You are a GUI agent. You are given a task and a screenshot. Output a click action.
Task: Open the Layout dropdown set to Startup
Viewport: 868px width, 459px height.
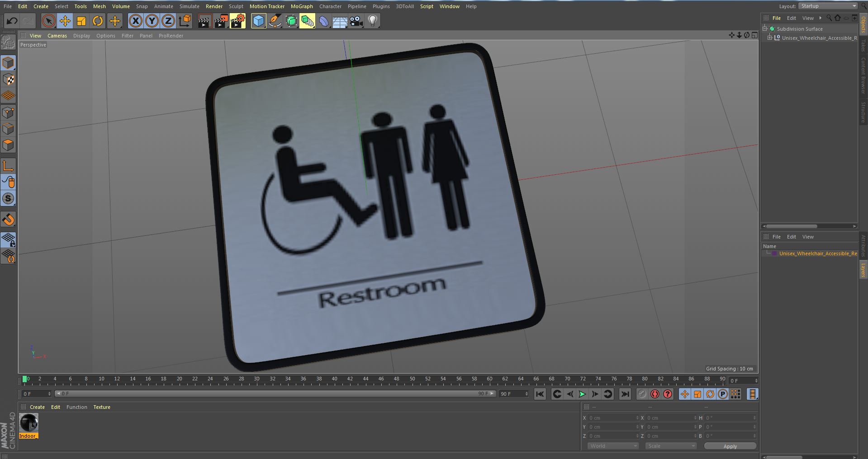[827, 6]
